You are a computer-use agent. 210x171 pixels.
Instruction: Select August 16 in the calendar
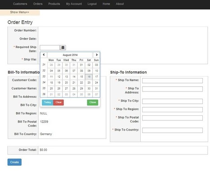click(x=89, y=77)
